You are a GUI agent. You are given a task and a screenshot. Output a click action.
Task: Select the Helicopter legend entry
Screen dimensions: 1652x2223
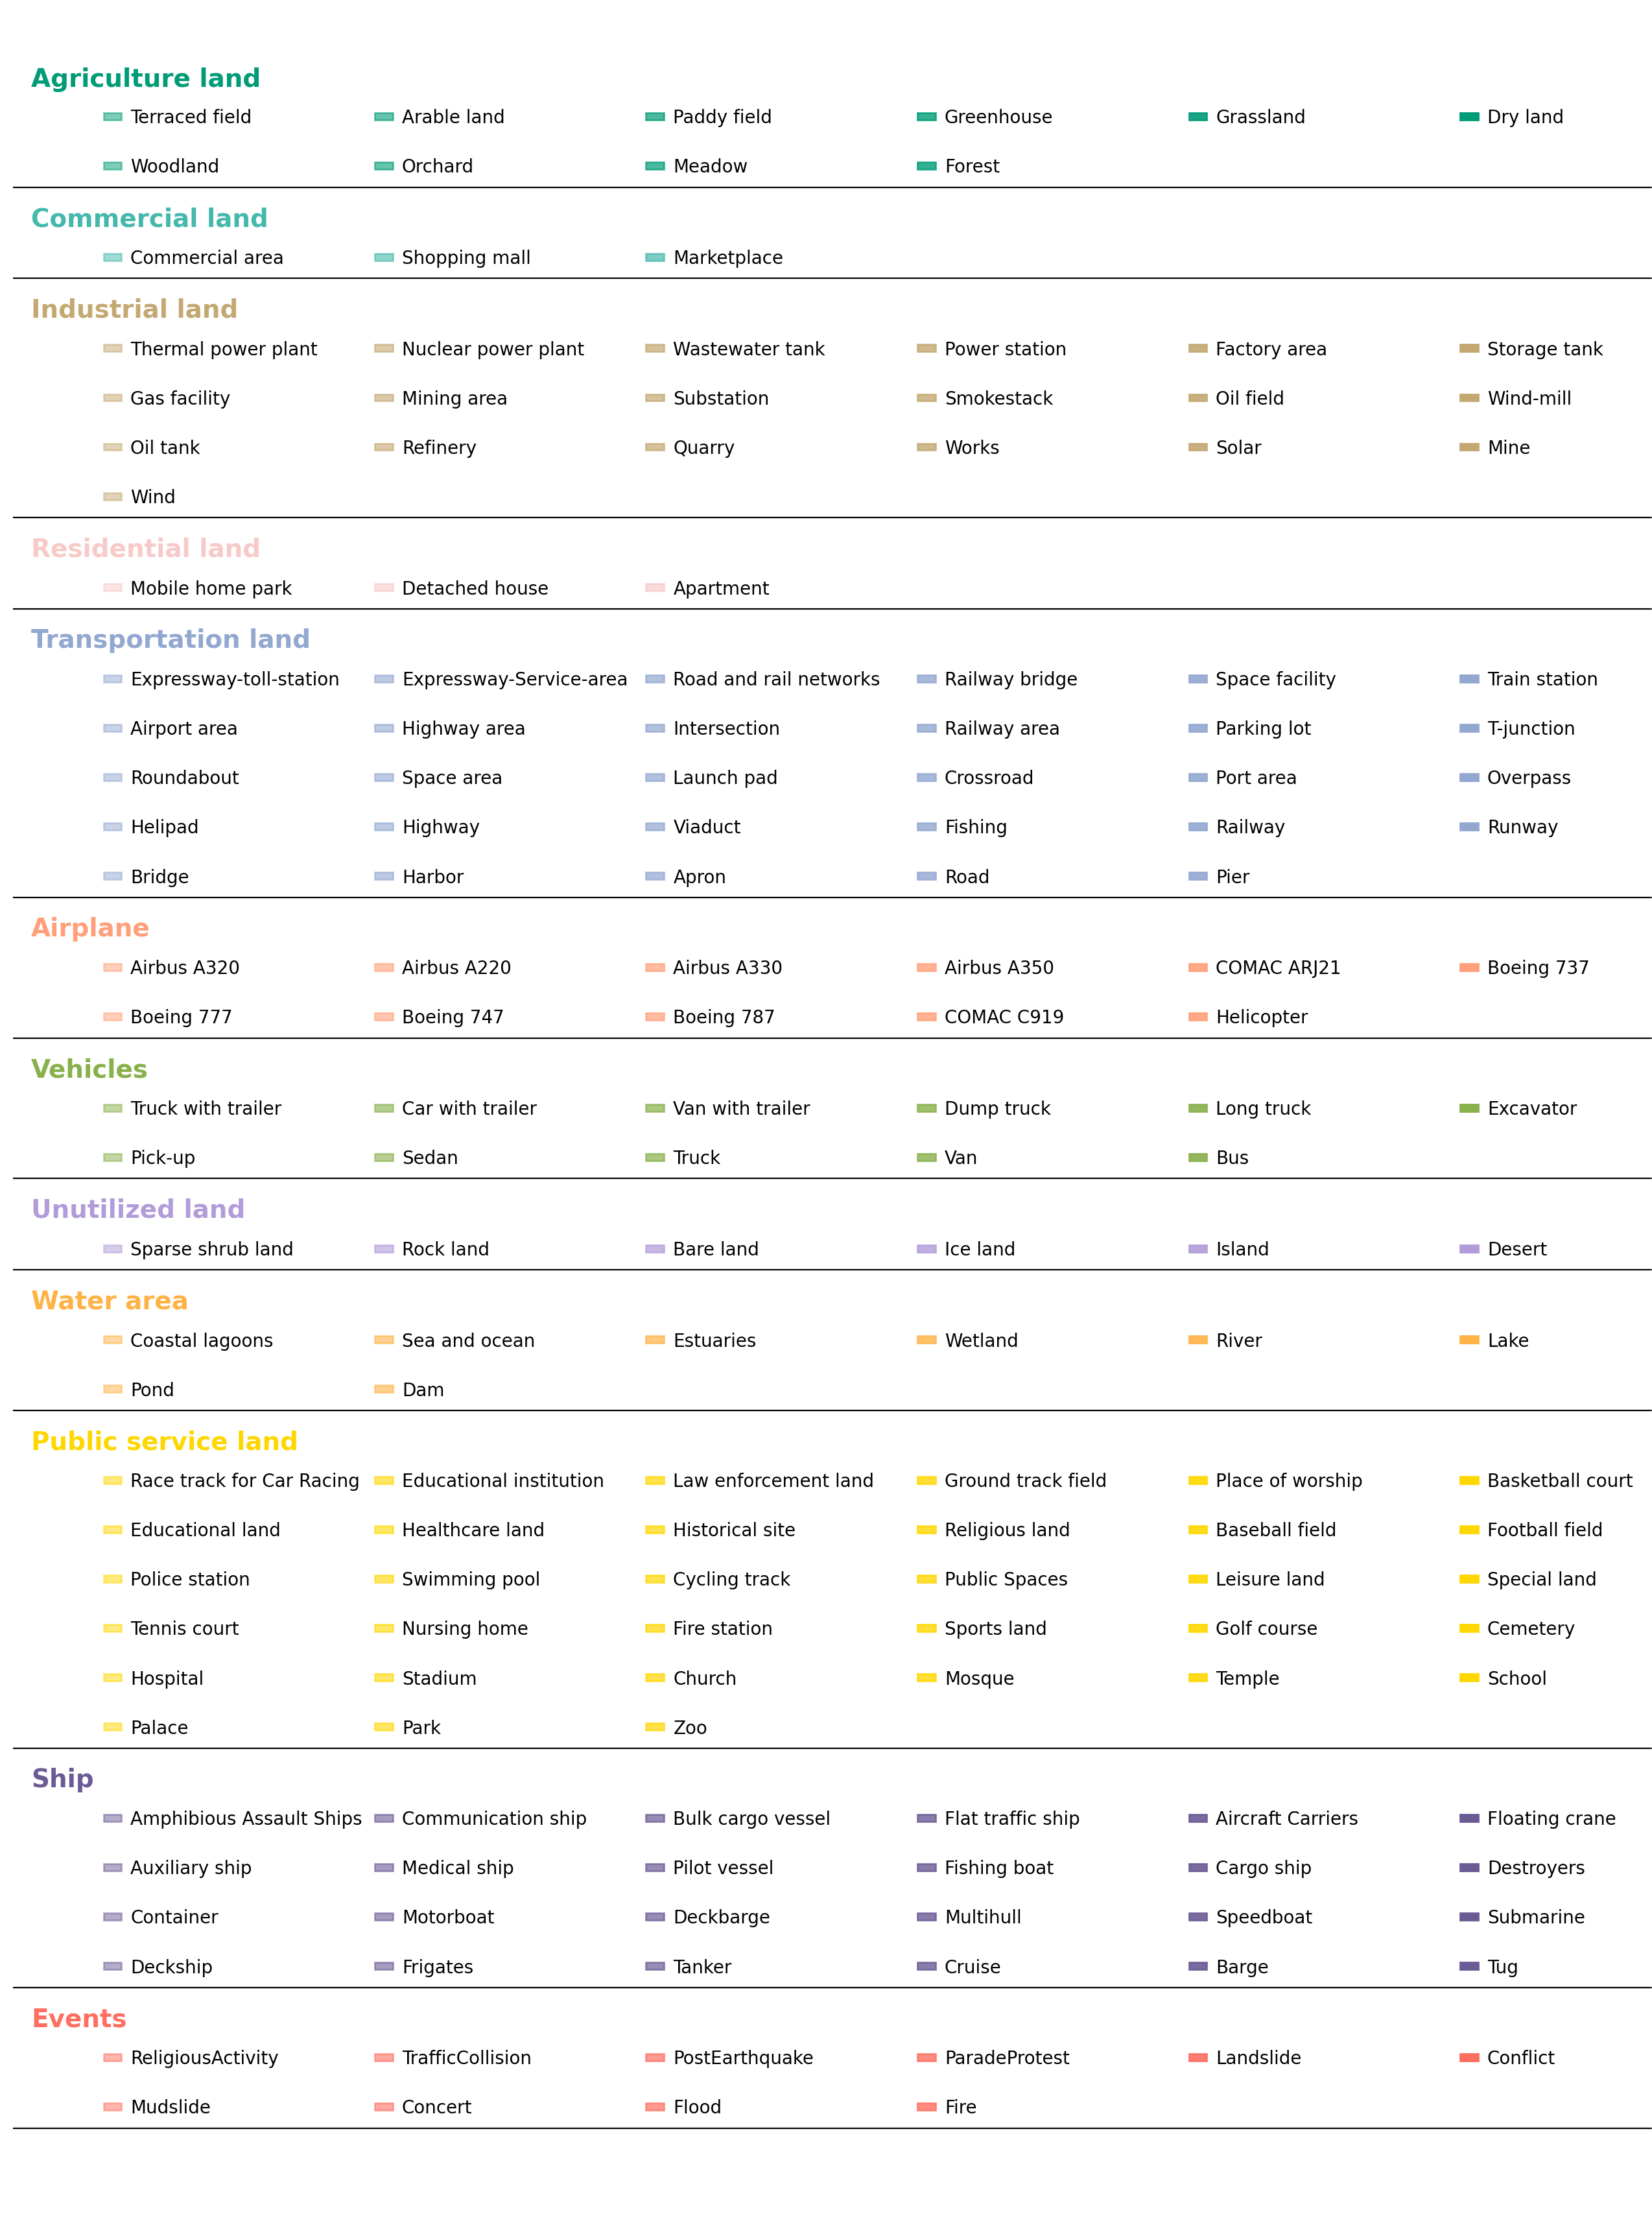click(1261, 1017)
